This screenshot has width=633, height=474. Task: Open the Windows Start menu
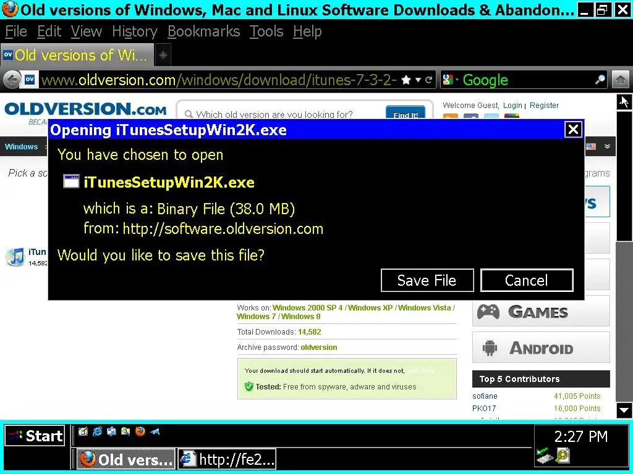point(35,436)
